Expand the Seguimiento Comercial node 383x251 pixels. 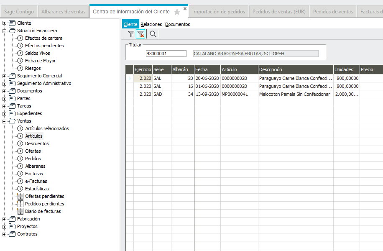point(4,76)
